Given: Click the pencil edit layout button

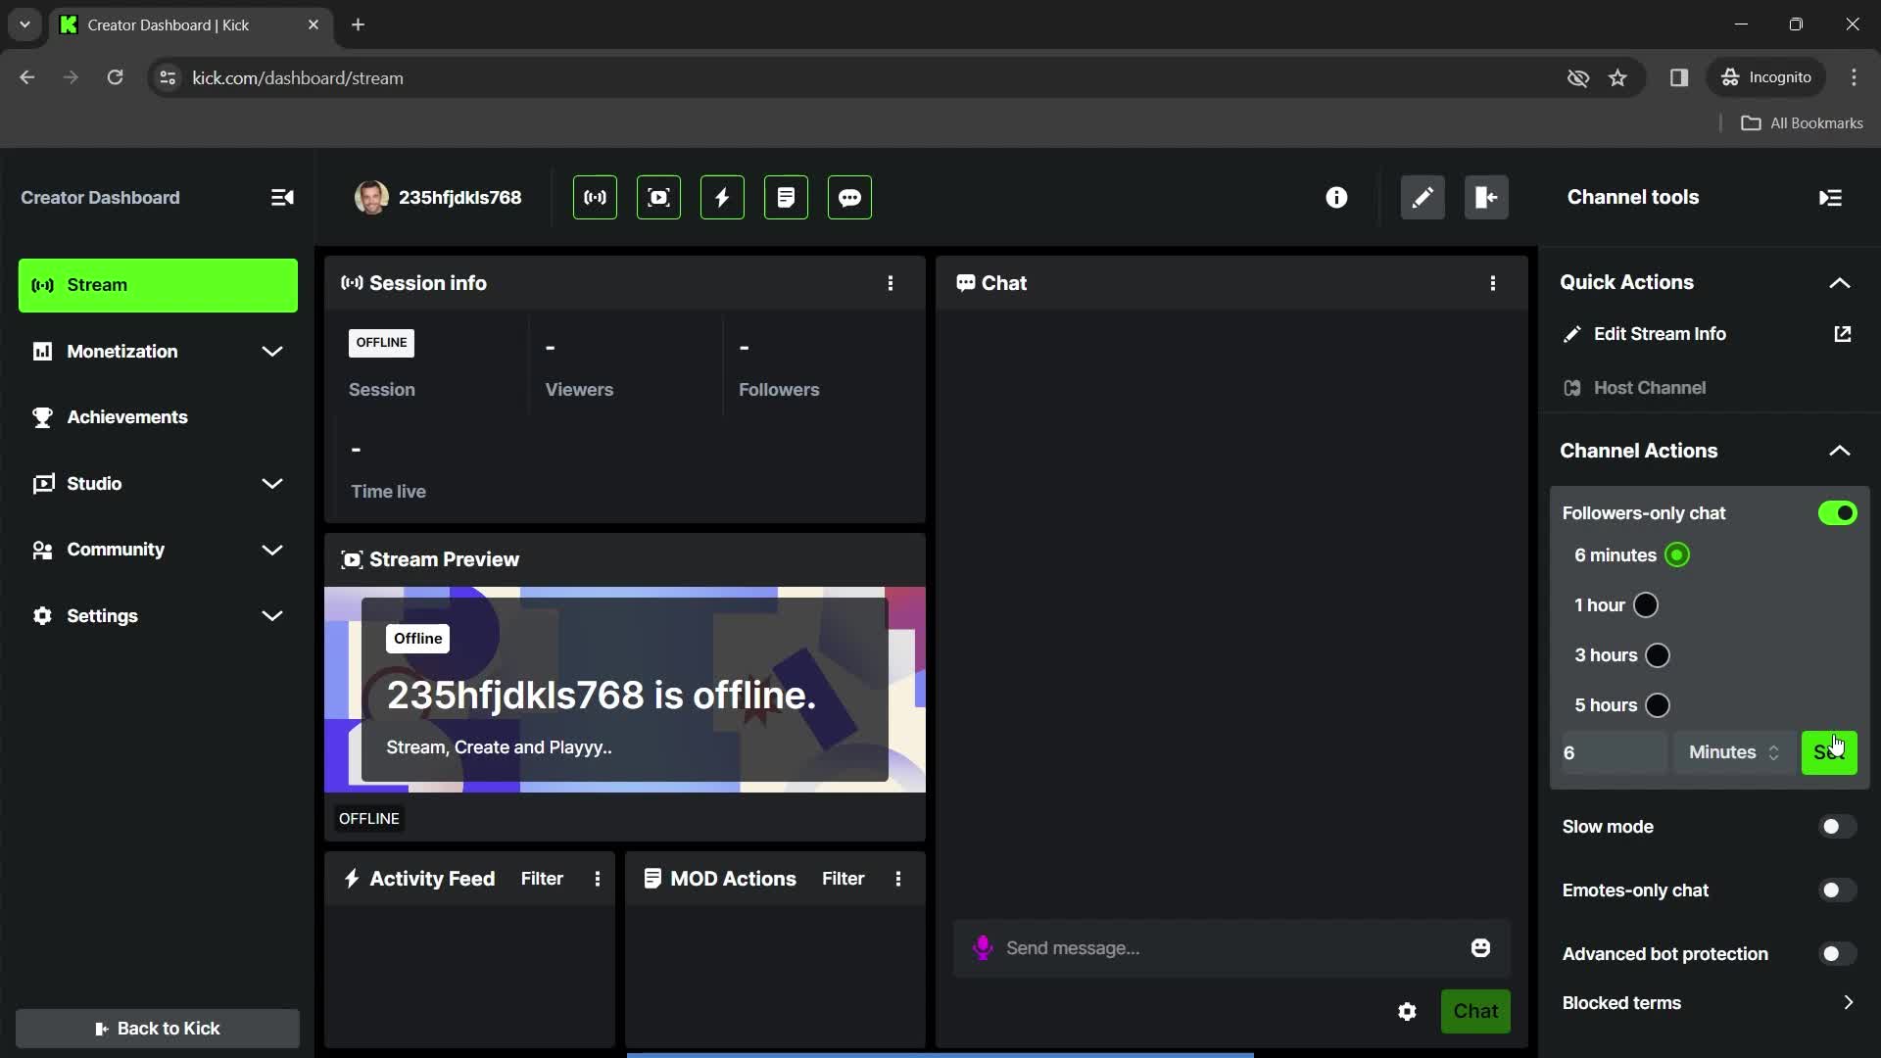Looking at the screenshot, I should click(1423, 198).
